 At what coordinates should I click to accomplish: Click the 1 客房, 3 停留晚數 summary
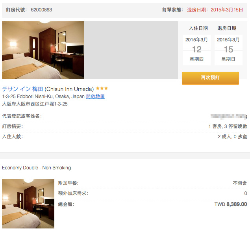228,126
